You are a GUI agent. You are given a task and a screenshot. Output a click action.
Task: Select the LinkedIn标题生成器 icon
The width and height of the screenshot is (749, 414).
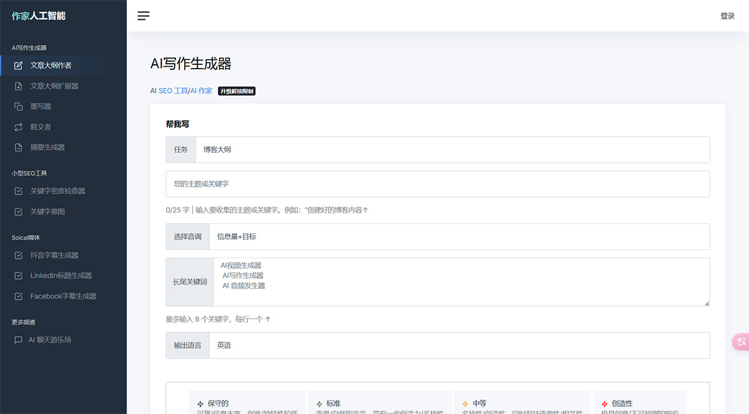pyautogui.click(x=19, y=276)
